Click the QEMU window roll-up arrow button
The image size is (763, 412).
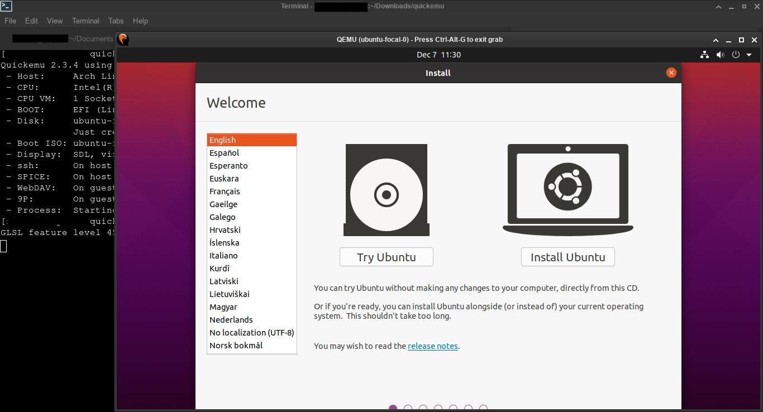tap(716, 40)
